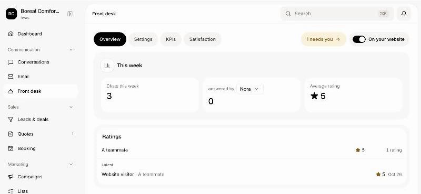Open Campaigns via the megaphone icon
This screenshot has width=421, height=194.
coord(11,177)
